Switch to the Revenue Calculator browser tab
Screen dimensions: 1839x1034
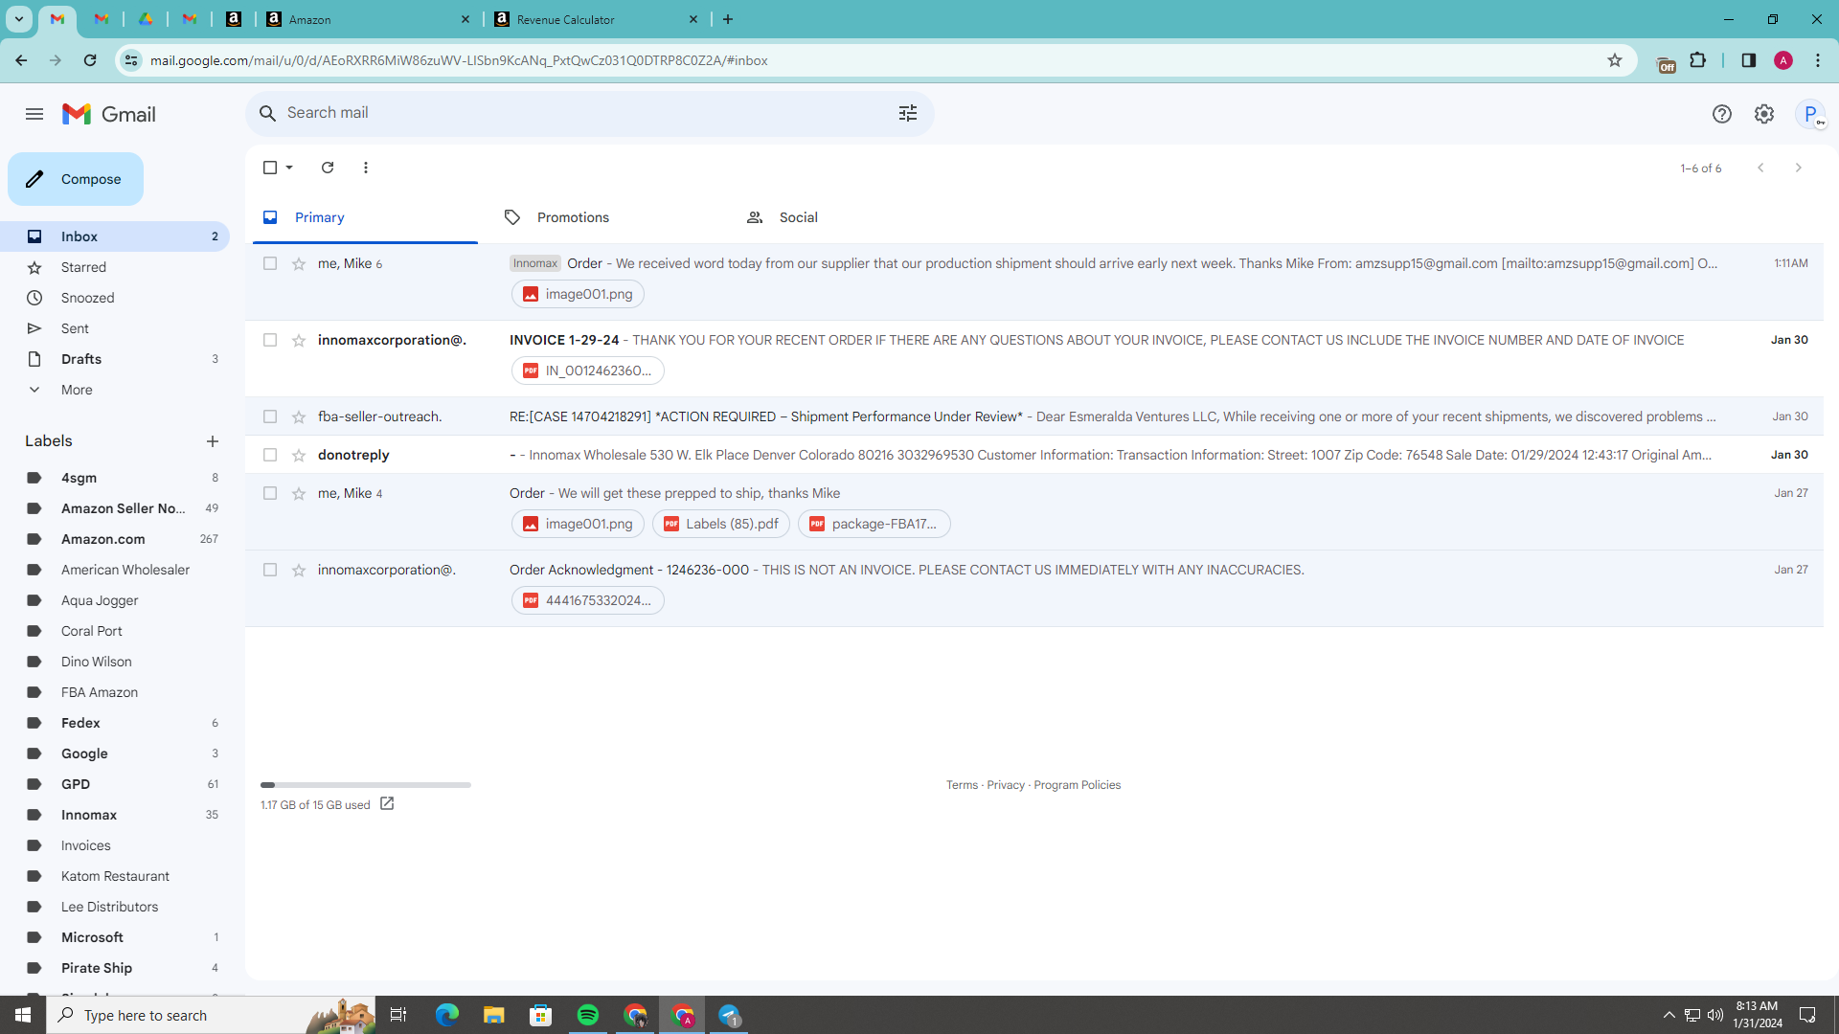pos(597,19)
